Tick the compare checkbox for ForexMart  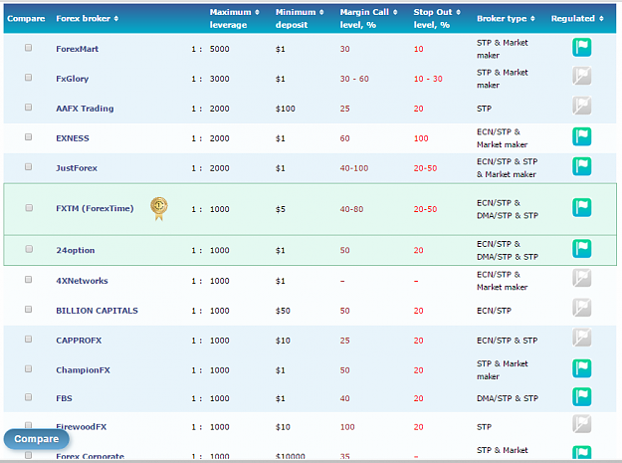tap(28, 48)
